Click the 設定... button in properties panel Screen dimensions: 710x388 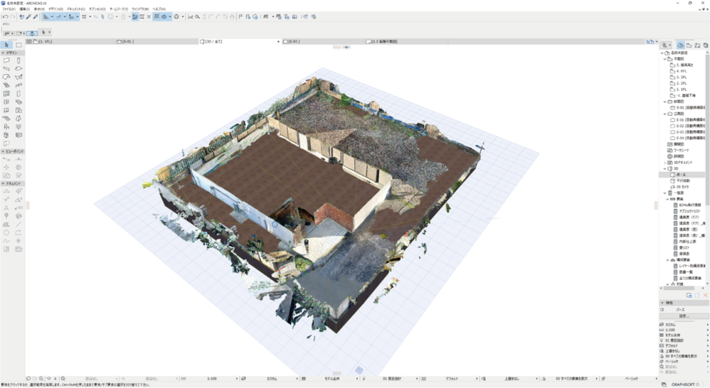[684, 316]
